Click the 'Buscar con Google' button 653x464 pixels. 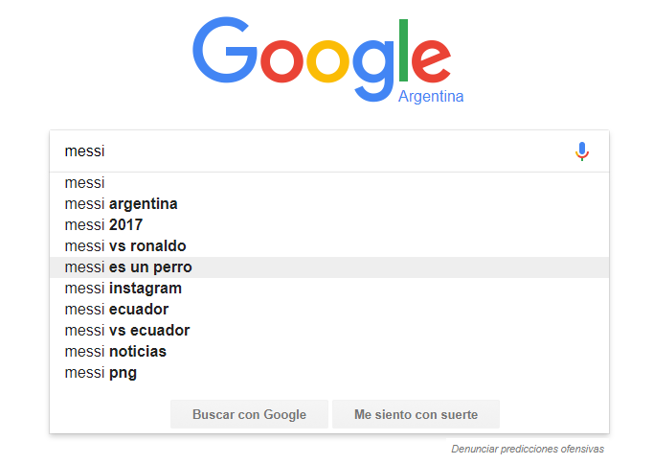point(249,414)
